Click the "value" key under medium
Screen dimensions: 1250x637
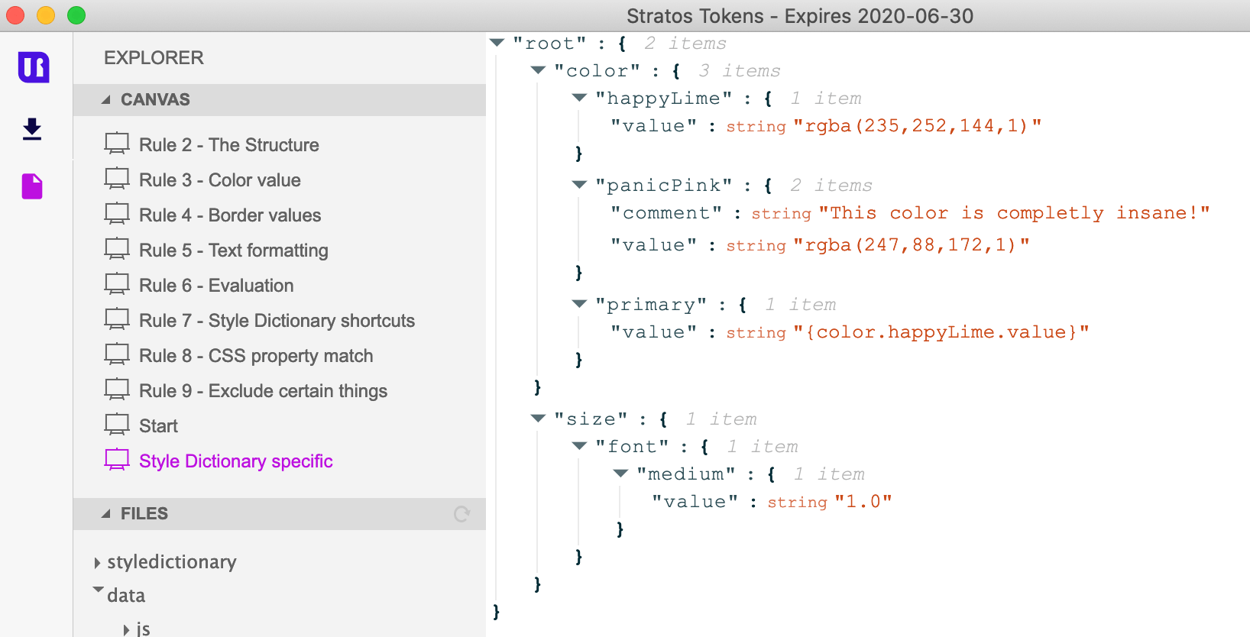[695, 502]
